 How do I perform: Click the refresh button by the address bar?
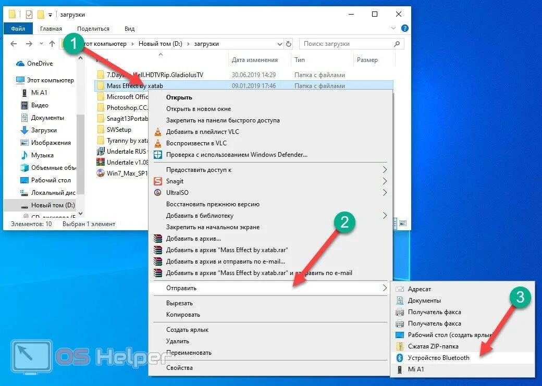289,44
